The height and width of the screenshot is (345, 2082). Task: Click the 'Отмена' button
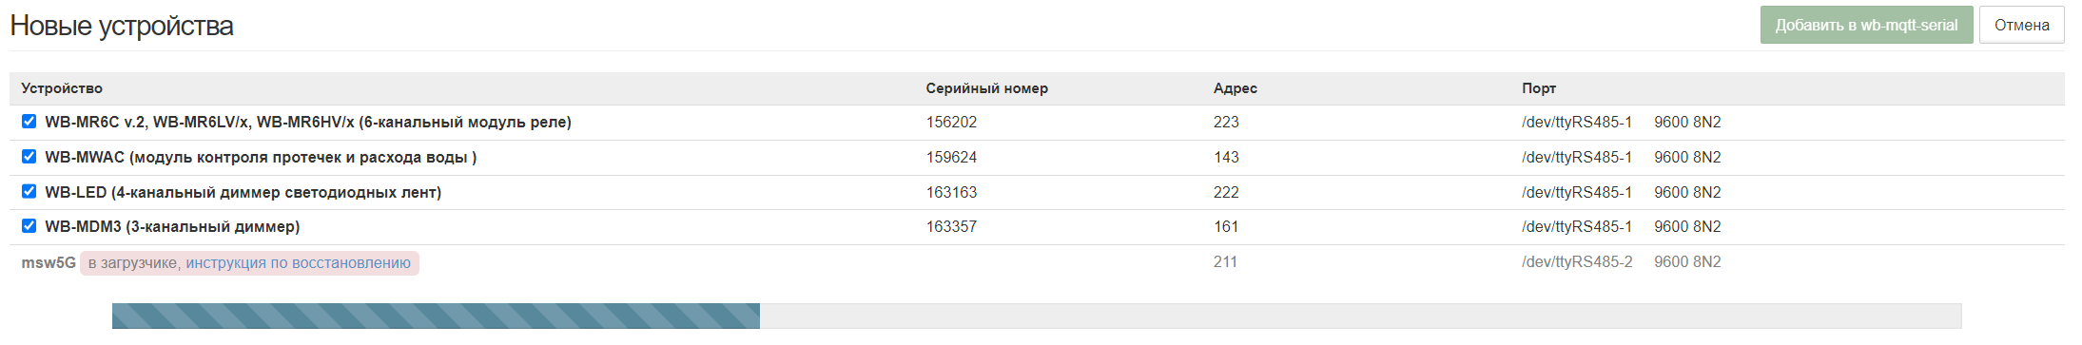tap(2021, 25)
